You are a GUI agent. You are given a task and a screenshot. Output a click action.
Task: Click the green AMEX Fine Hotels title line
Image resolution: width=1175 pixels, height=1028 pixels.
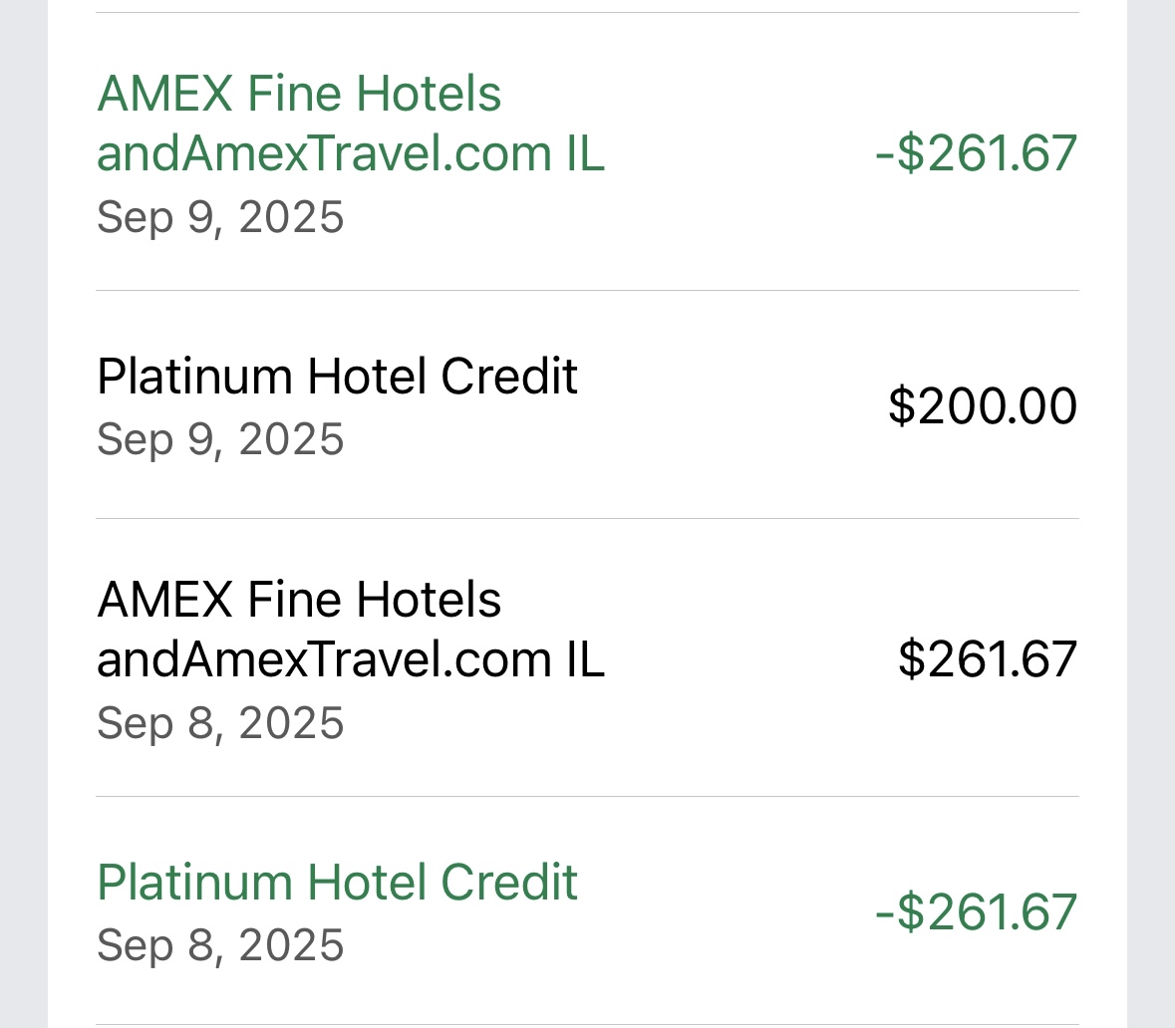click(x=299, y=94)
